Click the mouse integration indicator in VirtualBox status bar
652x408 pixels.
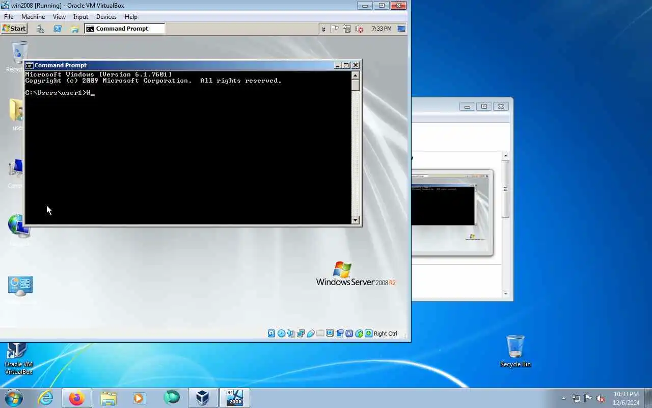(x=359, y=334)
